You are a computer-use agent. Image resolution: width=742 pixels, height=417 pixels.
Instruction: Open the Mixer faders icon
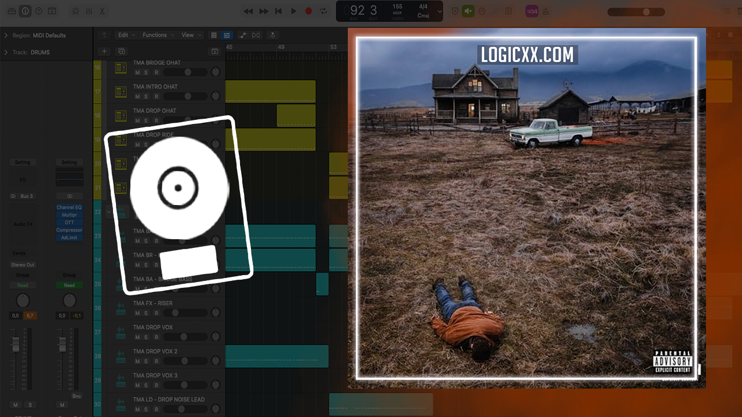click(x=89, y=11)
